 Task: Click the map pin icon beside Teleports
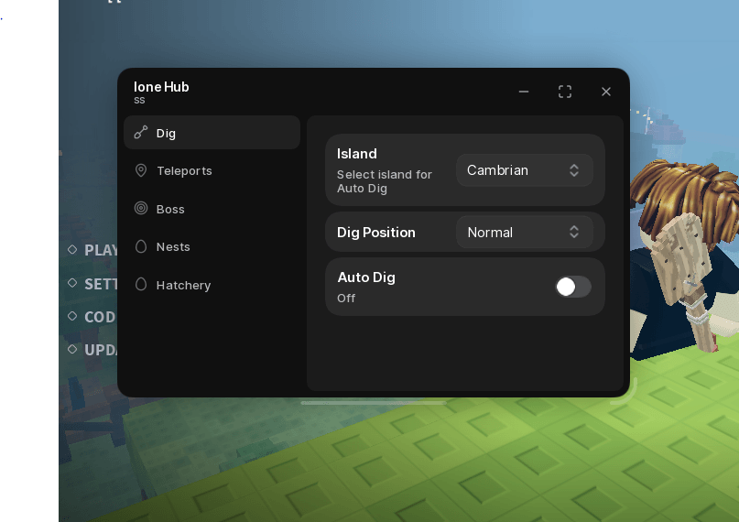[140, 170]
